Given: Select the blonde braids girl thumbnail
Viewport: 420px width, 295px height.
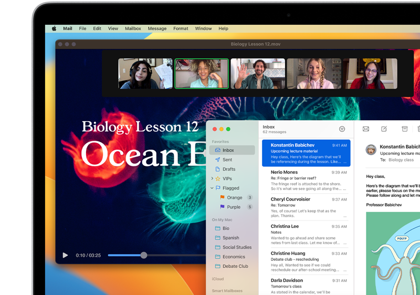Looking at the screenshot, I should (x=314, y=73).
